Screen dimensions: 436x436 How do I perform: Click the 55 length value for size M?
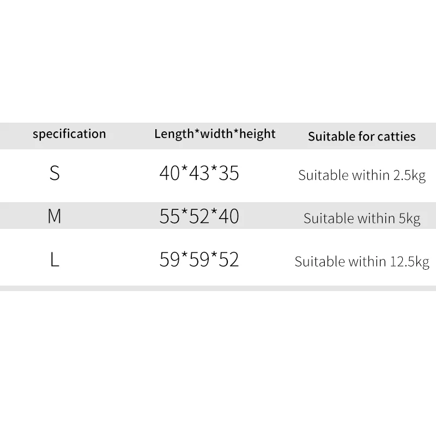[169, 217]
